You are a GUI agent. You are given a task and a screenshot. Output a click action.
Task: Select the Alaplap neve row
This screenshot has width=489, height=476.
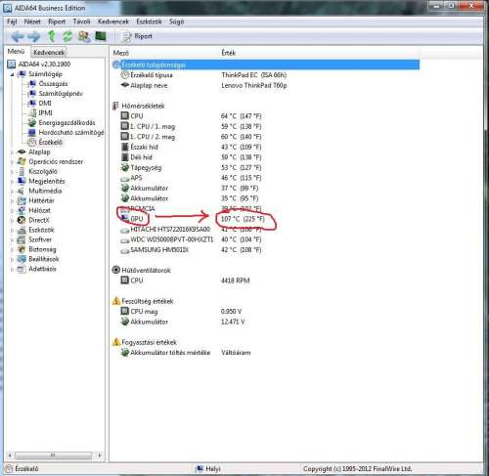pos(265,86)
